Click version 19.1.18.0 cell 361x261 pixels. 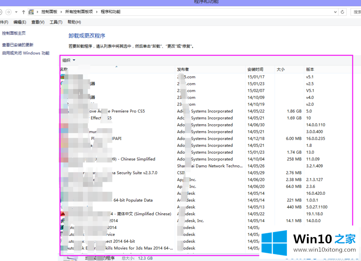tap(314, 214)
